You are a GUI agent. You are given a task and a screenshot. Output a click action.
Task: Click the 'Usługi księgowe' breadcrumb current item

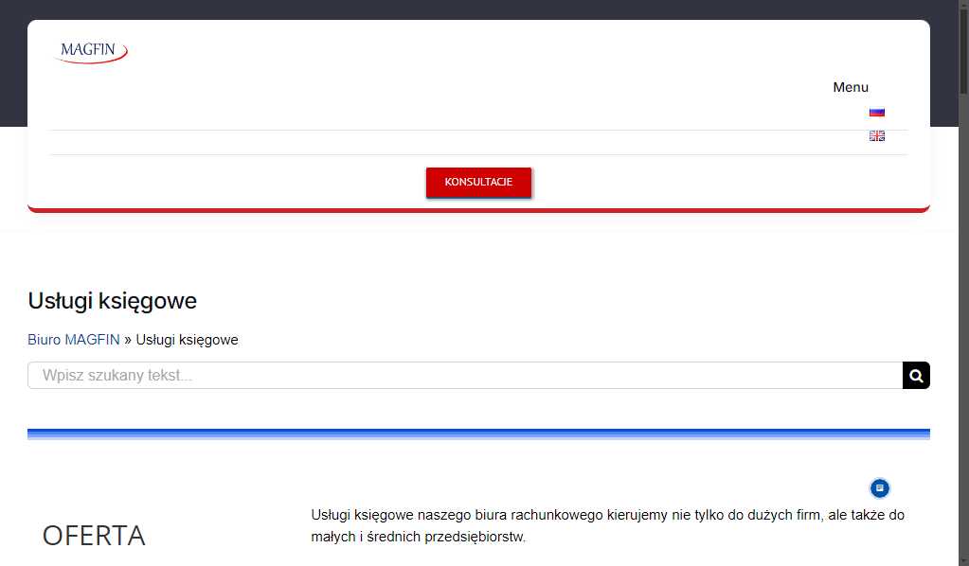coord(187,340)
